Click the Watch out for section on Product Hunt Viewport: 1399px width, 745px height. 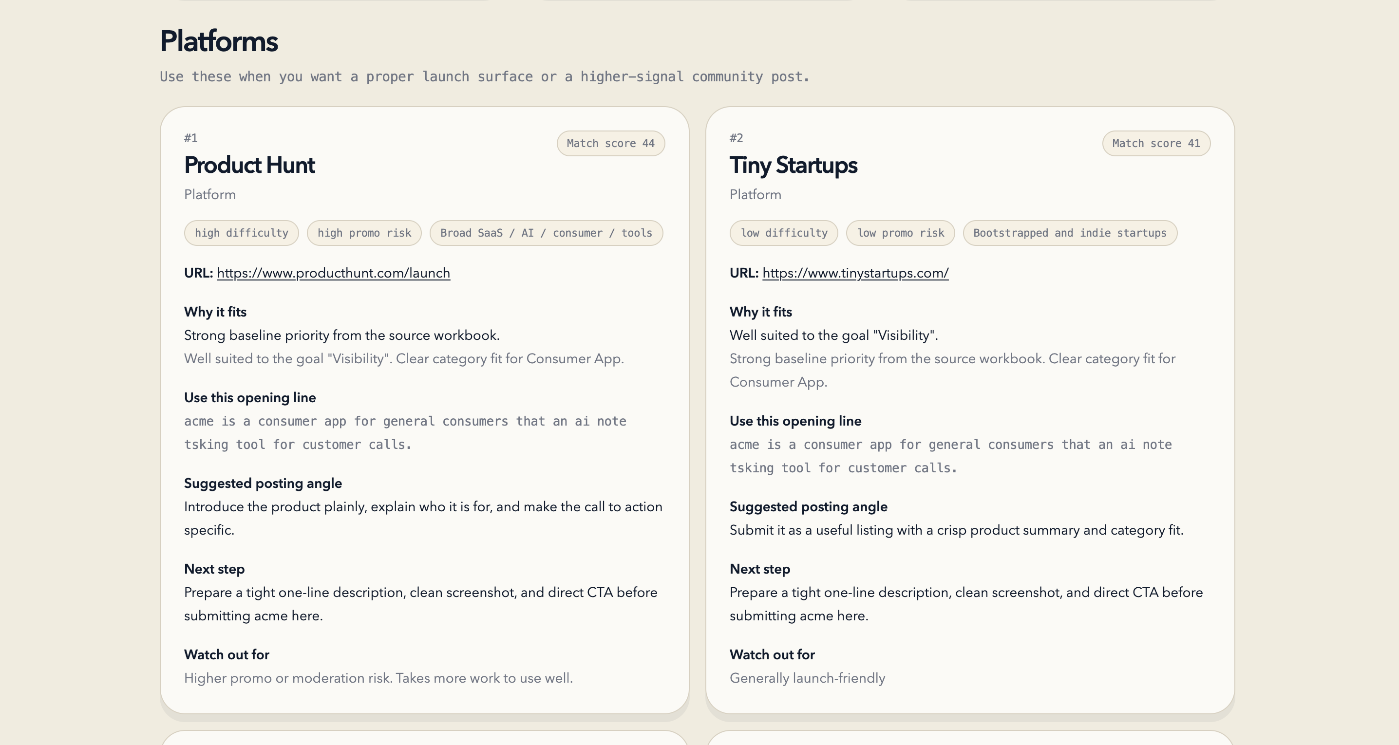(227, 654)
